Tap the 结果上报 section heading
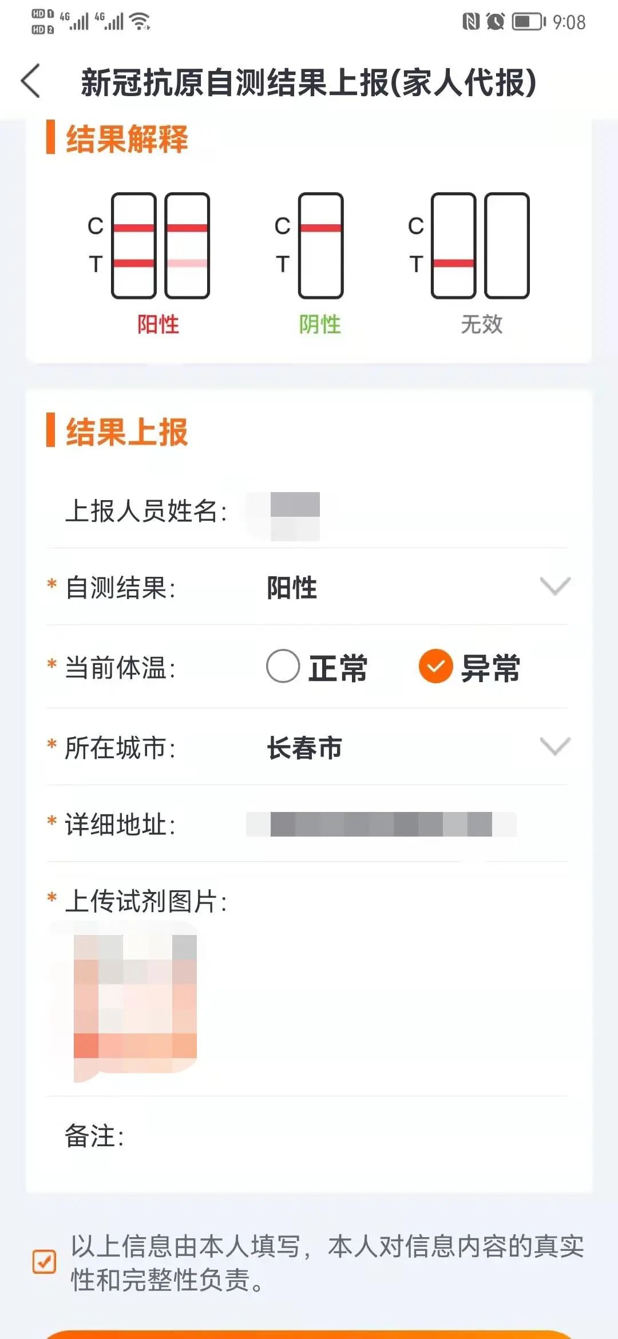Screen dimensions: 618x1339 127,431
